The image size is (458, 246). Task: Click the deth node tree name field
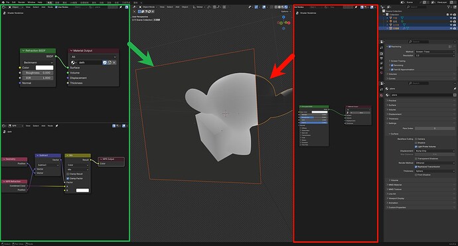[x=90, y=62]
